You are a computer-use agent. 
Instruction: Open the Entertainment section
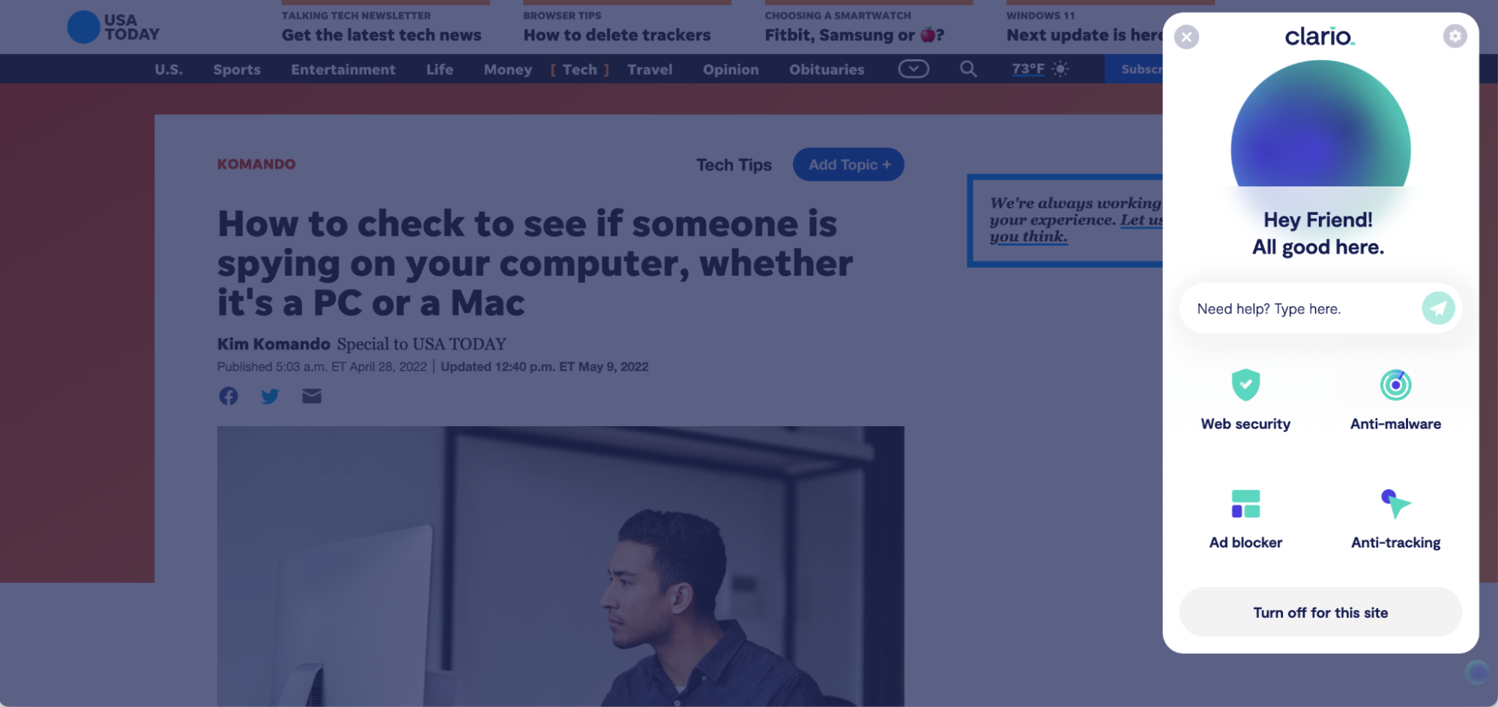pyautogui.click(x=343, y=70)
